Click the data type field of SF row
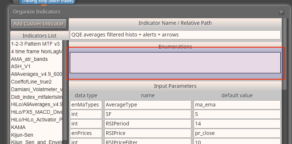 86,114
